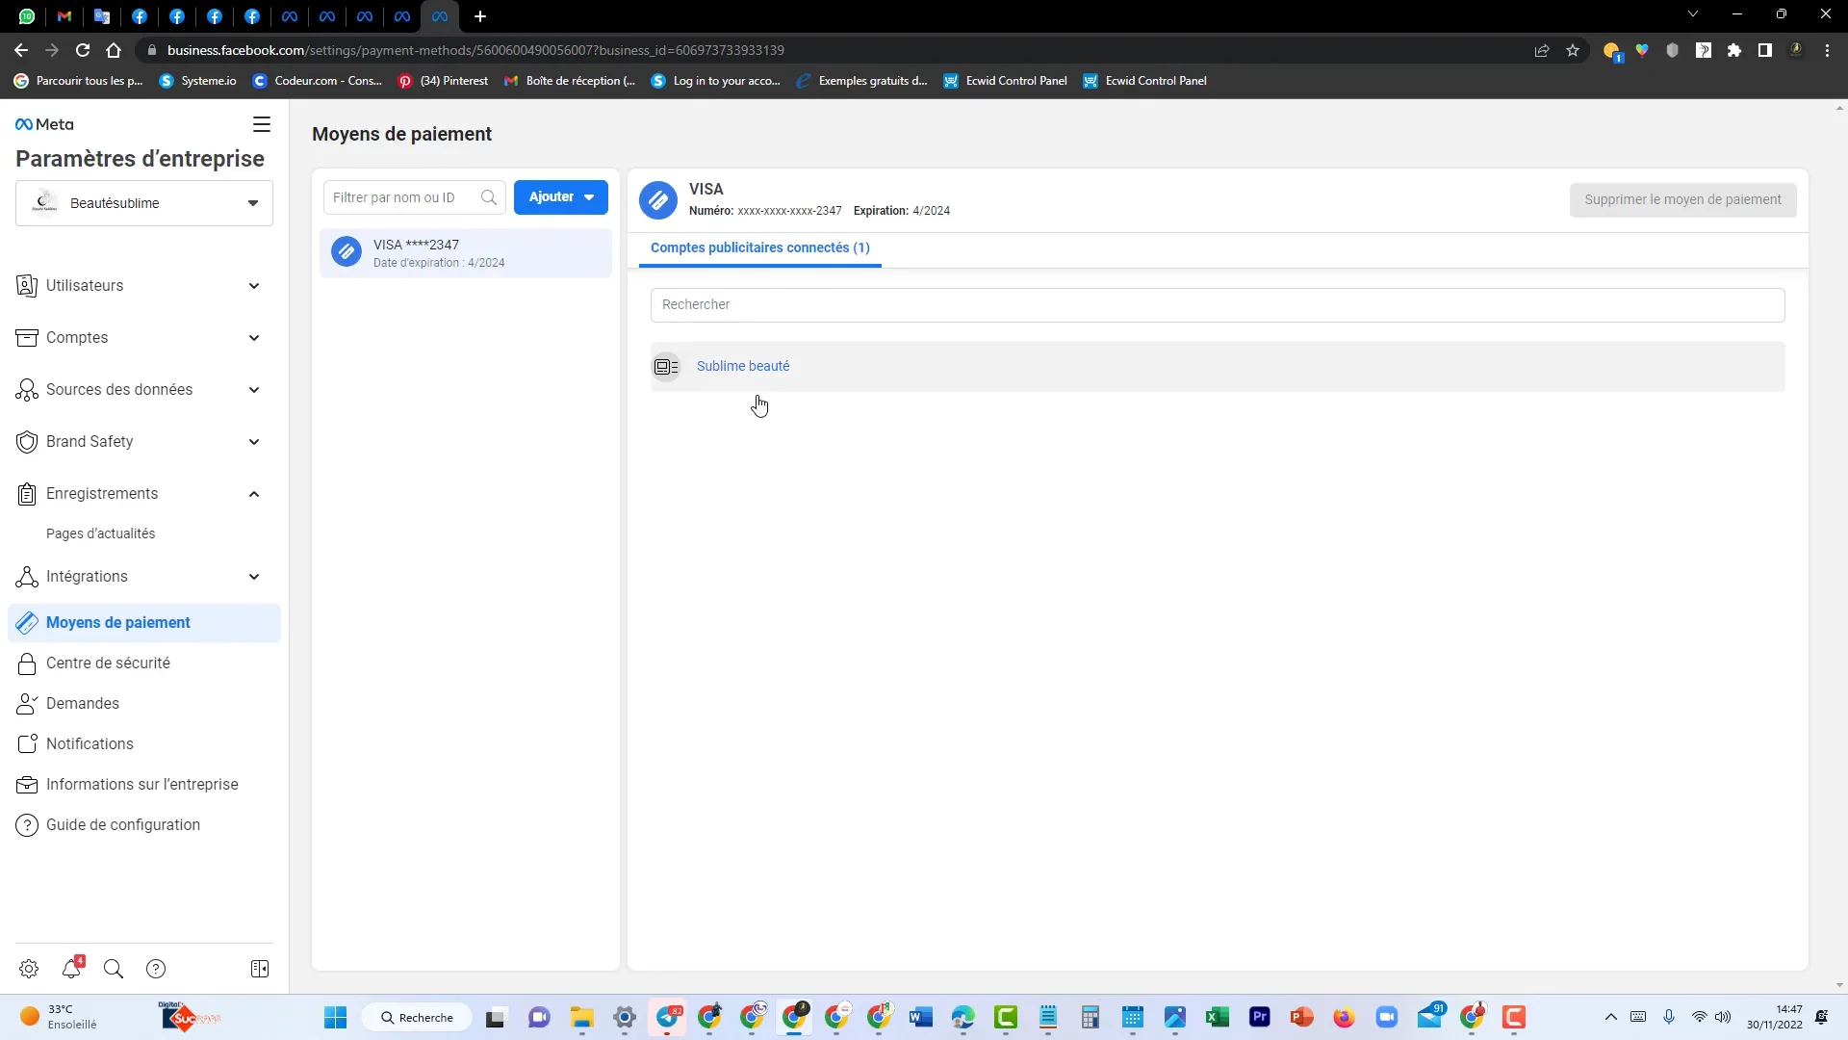The image size is (1848, 1040).
Task: Go to browser home page icon
Action: (114, 50)
